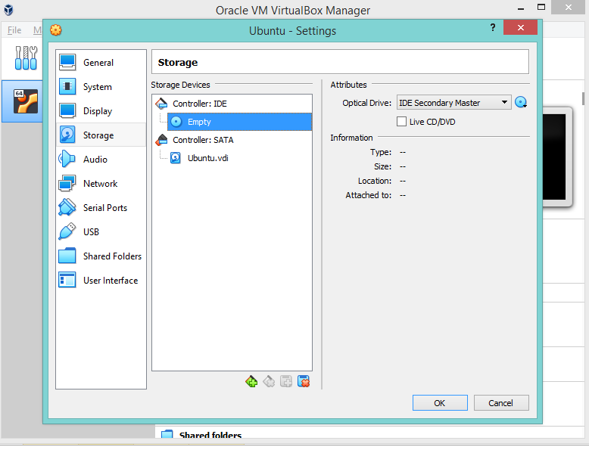Open the General settings category
Image resolution: width=589 pixels, height=450 pixels.
coord(101,63)
